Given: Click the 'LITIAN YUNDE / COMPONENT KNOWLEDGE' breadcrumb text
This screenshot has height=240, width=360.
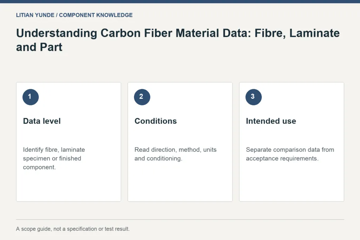Looking at the screenshot, I should tap(74, 15).
